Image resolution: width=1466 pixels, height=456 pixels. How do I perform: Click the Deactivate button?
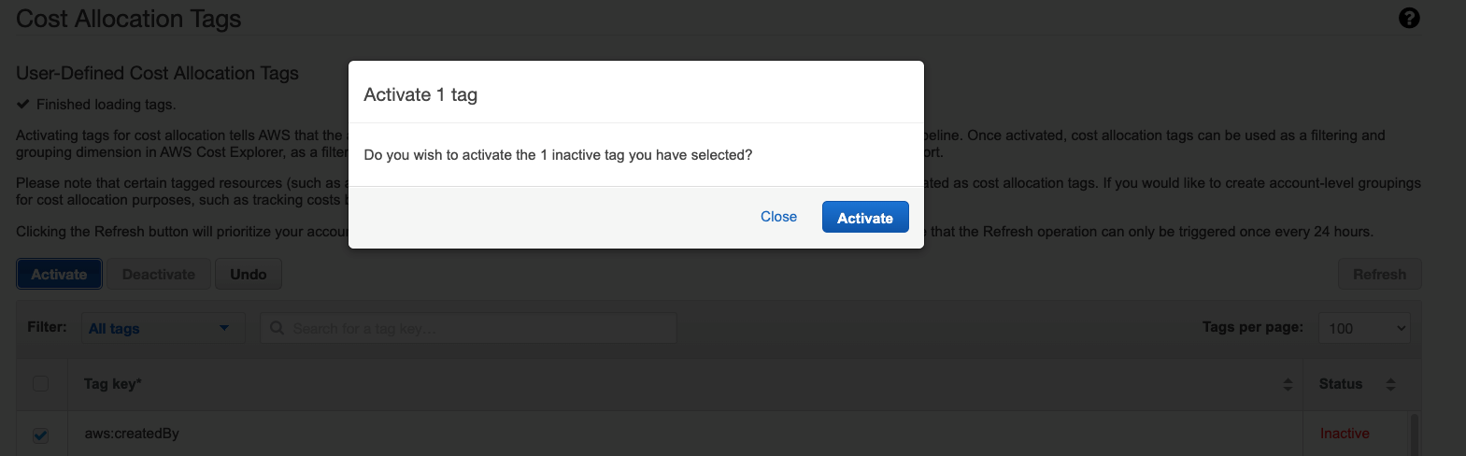pyautogui.click(x=159, y=275)
